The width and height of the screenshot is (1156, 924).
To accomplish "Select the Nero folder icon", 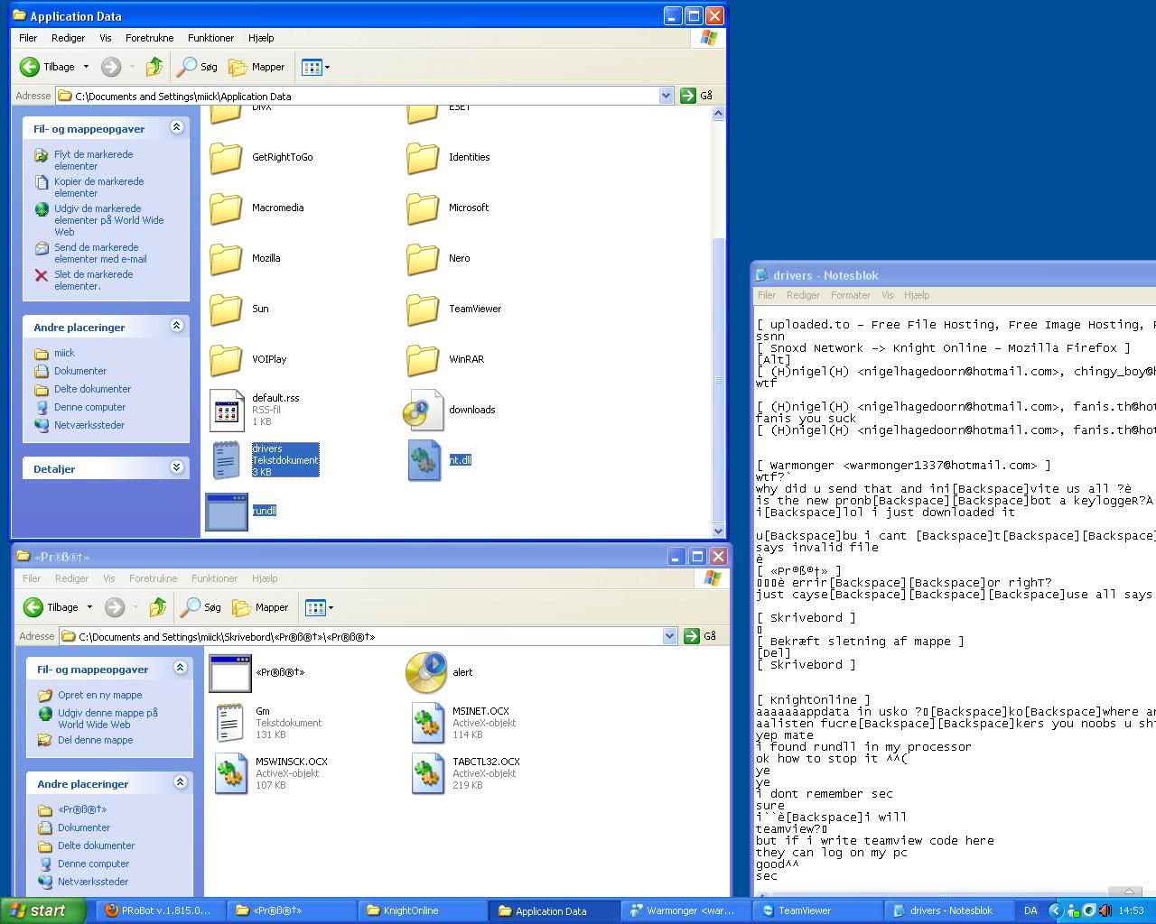I will coord(423,258).
